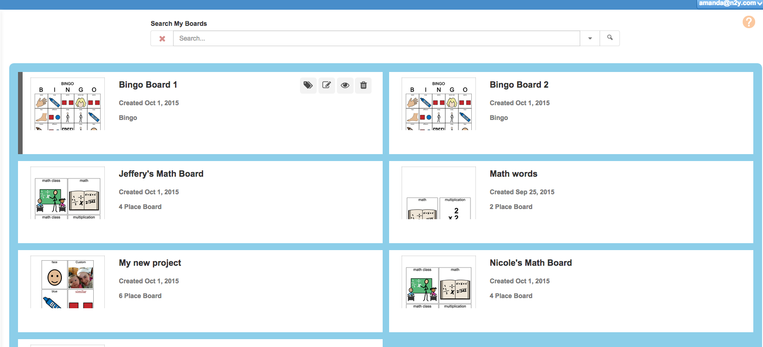Image resolution: width=763 pixels, height=347 pixels.
Task: Open Jeffery's Math Board title
Action: 161,174
